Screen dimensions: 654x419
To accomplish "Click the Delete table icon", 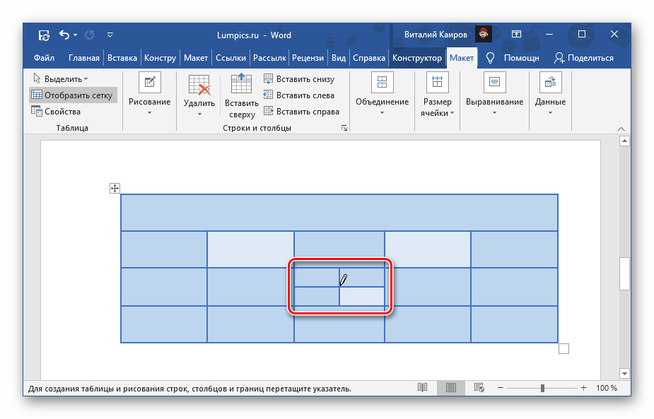I will 199,86.
